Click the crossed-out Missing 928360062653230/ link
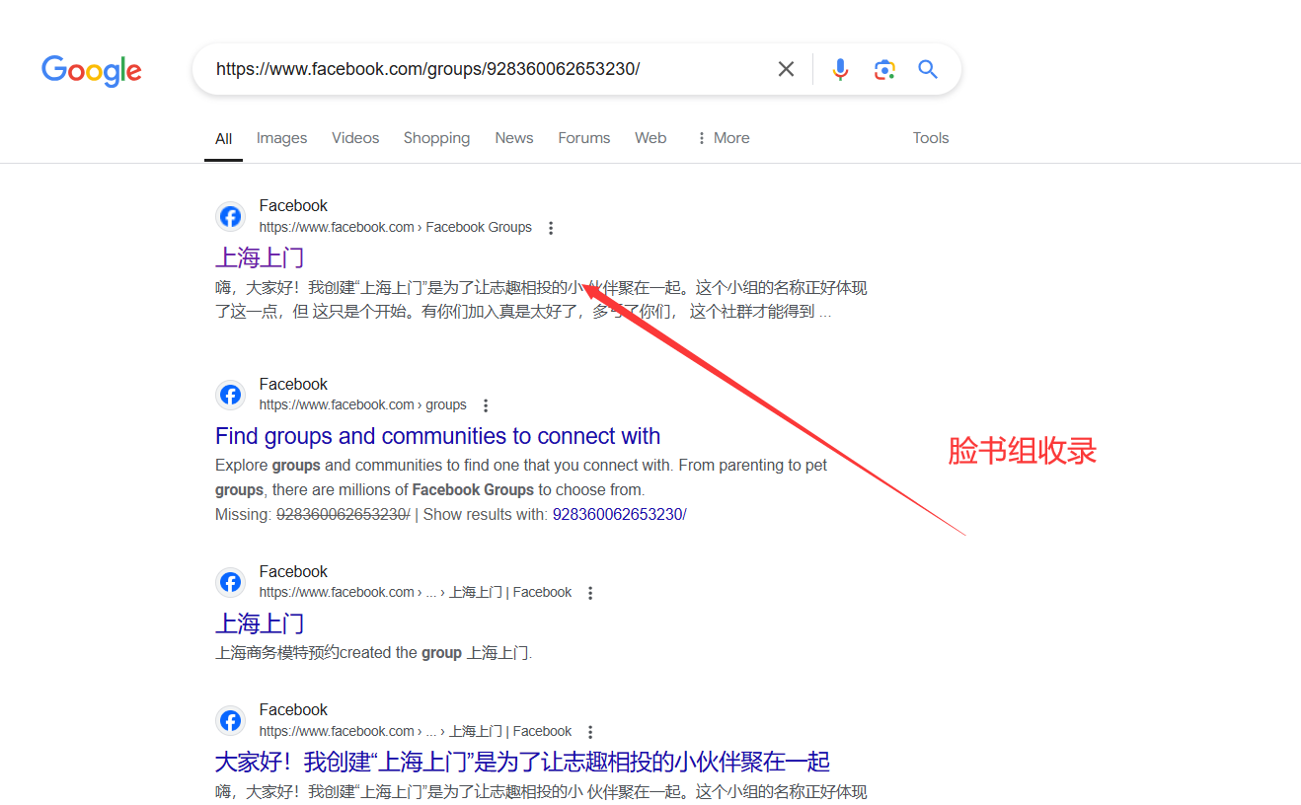The height and width of the screenshot is (805, 1301). point(343,513)
